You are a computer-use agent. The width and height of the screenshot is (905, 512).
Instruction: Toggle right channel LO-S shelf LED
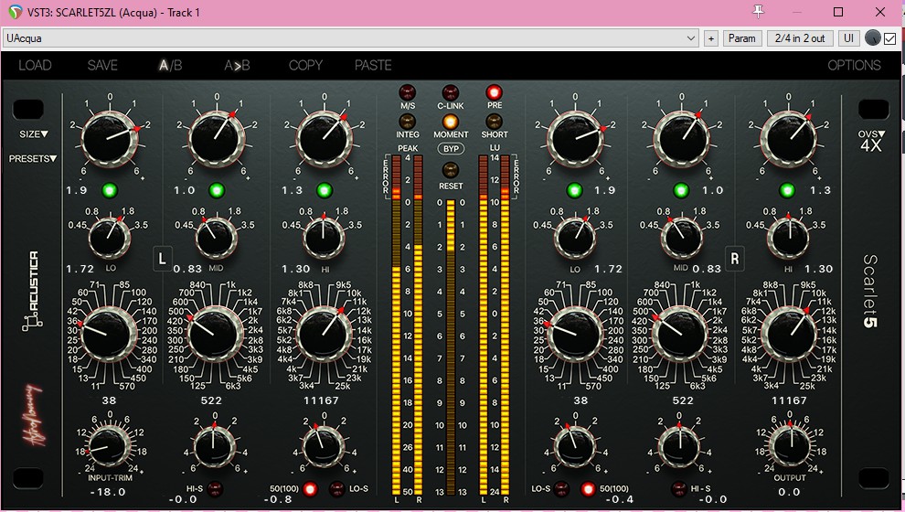point(561,489)
